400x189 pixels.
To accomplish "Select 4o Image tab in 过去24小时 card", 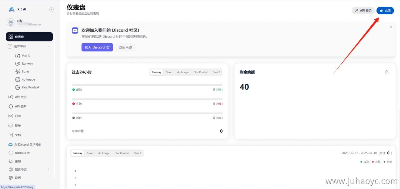I will tap(183, 72).
